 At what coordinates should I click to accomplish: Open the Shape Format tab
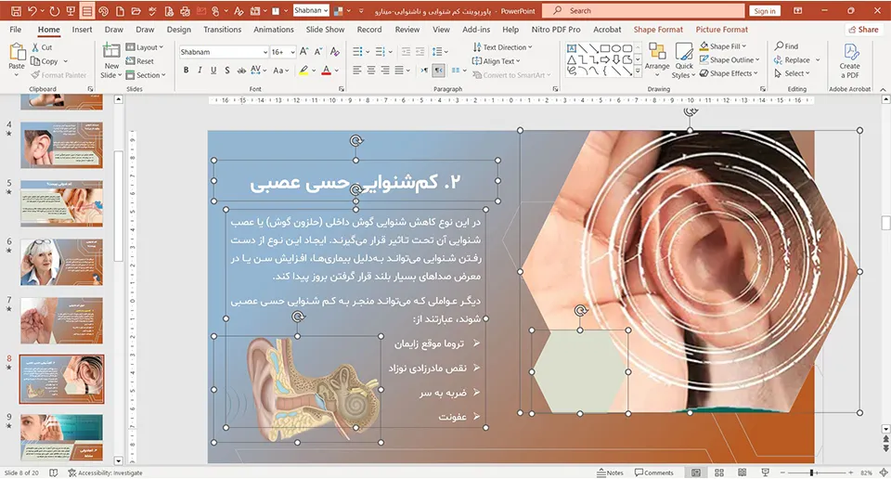[658, 30]
